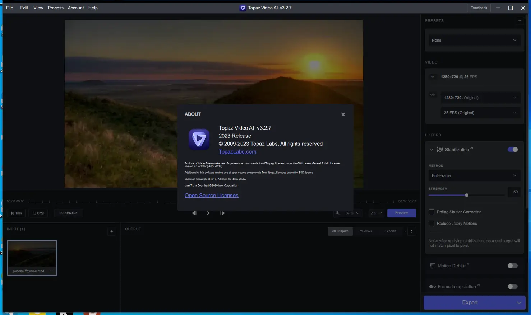Screen dimensions: 531x315
Task: Open the Edit menu
Action: (x=24, y=8)
